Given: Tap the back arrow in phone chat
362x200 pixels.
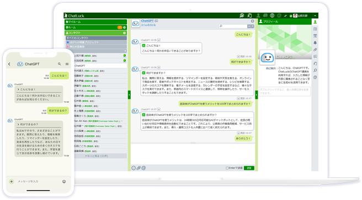Looking at the screenshot, I should coord(9,64).
